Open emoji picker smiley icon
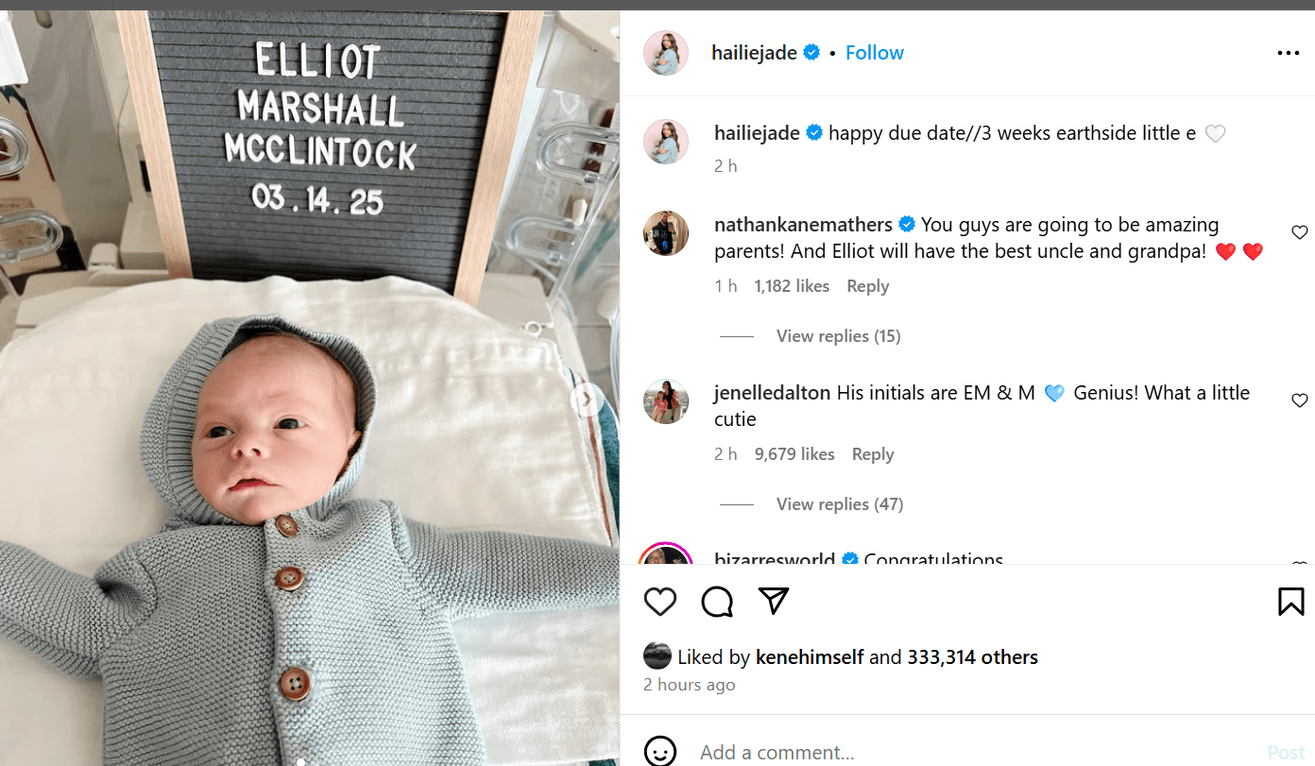This screenshot has width=1315, height=766. [660, 752]
